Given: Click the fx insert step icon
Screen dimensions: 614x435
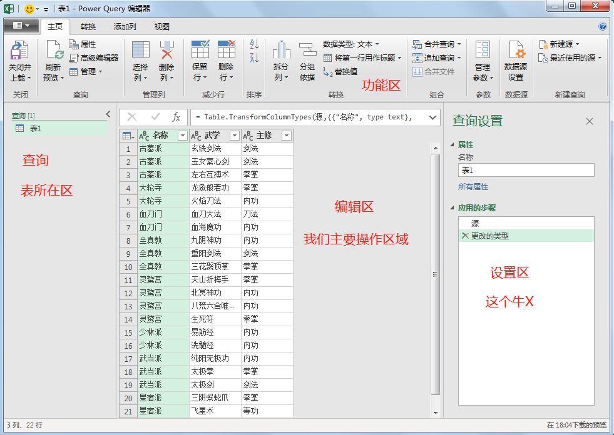Looking at the screenshot, I should click(177, 117).
